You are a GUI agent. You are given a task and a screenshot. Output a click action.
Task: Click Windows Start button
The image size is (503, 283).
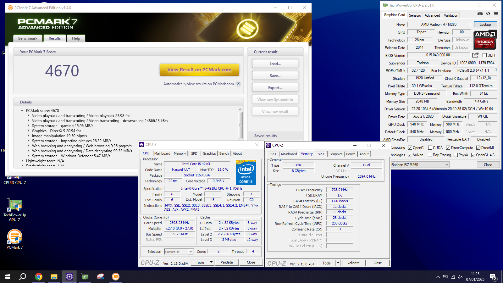8,277
